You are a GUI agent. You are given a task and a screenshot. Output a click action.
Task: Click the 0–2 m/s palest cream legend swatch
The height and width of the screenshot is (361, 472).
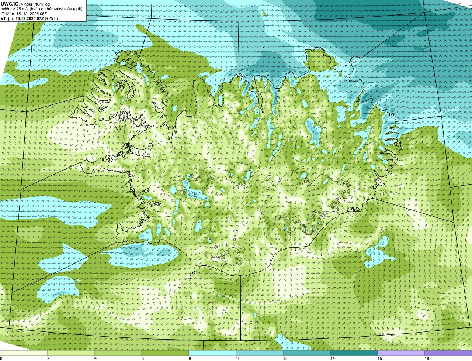[24, 353]
